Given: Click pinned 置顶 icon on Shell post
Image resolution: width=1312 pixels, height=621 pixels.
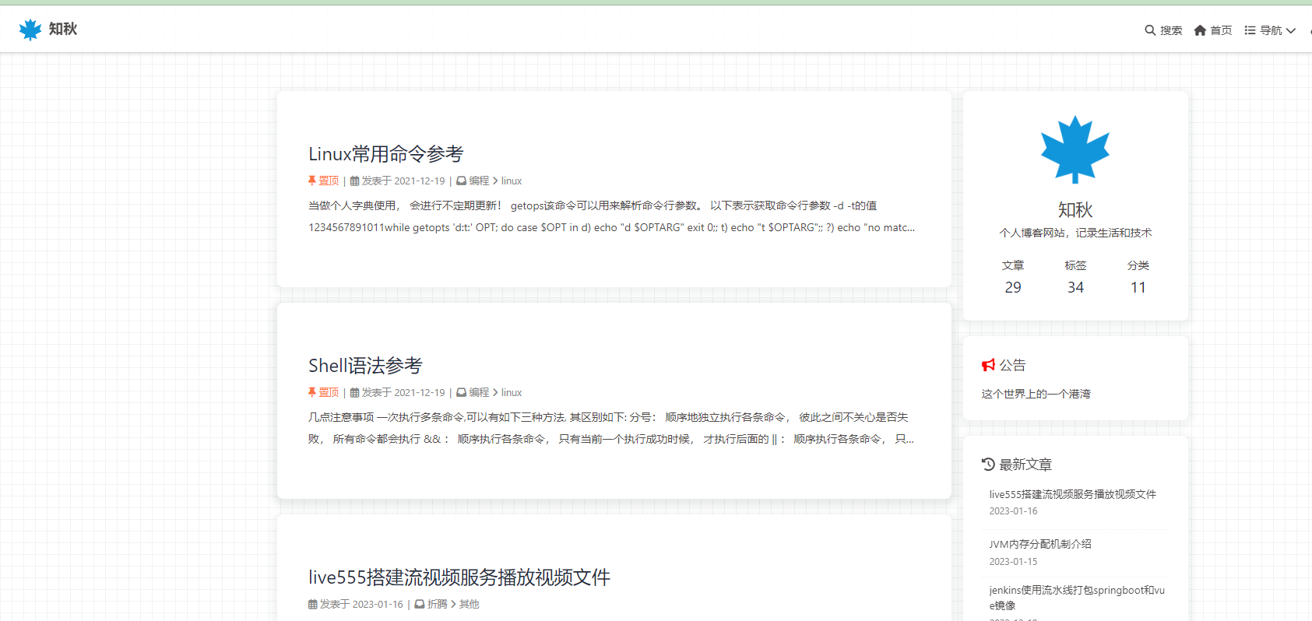Looking at the screenshot, I should click(x=312, y=392).
